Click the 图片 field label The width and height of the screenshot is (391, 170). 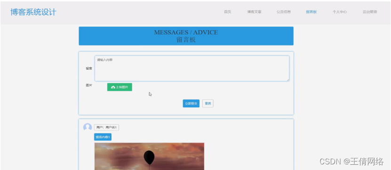coord(89,85)
